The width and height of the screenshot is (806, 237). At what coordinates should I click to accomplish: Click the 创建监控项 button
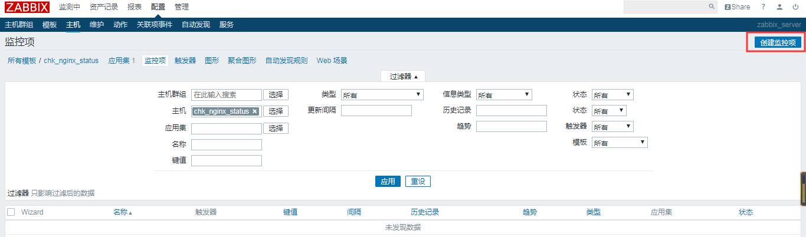tap(778, 43)
